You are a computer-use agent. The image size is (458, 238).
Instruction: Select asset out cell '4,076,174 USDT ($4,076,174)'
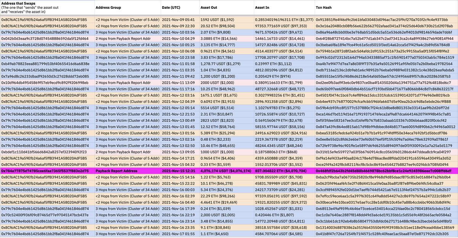click(x=226, y=171)
